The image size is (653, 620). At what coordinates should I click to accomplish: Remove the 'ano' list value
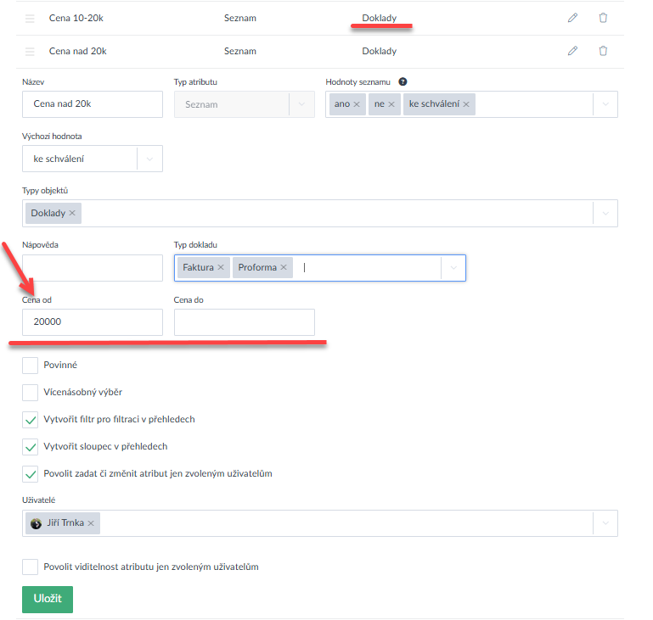pyautogui.click(x=357, y=104)
